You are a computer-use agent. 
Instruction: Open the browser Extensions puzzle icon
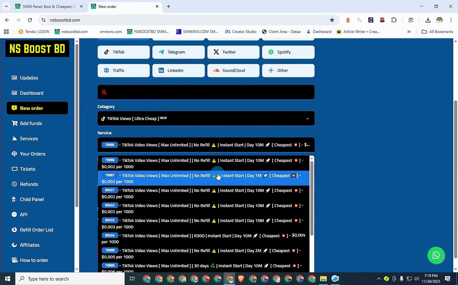[x=394, y=20]
